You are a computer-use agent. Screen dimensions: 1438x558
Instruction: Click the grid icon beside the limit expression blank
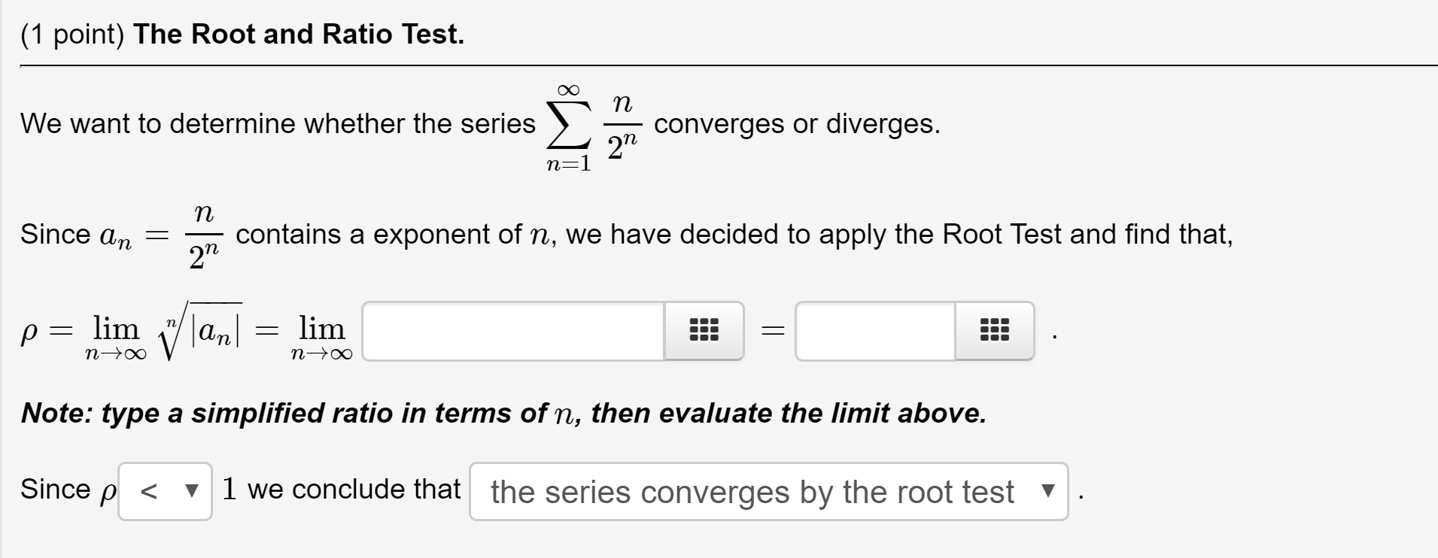coord(703,329)
